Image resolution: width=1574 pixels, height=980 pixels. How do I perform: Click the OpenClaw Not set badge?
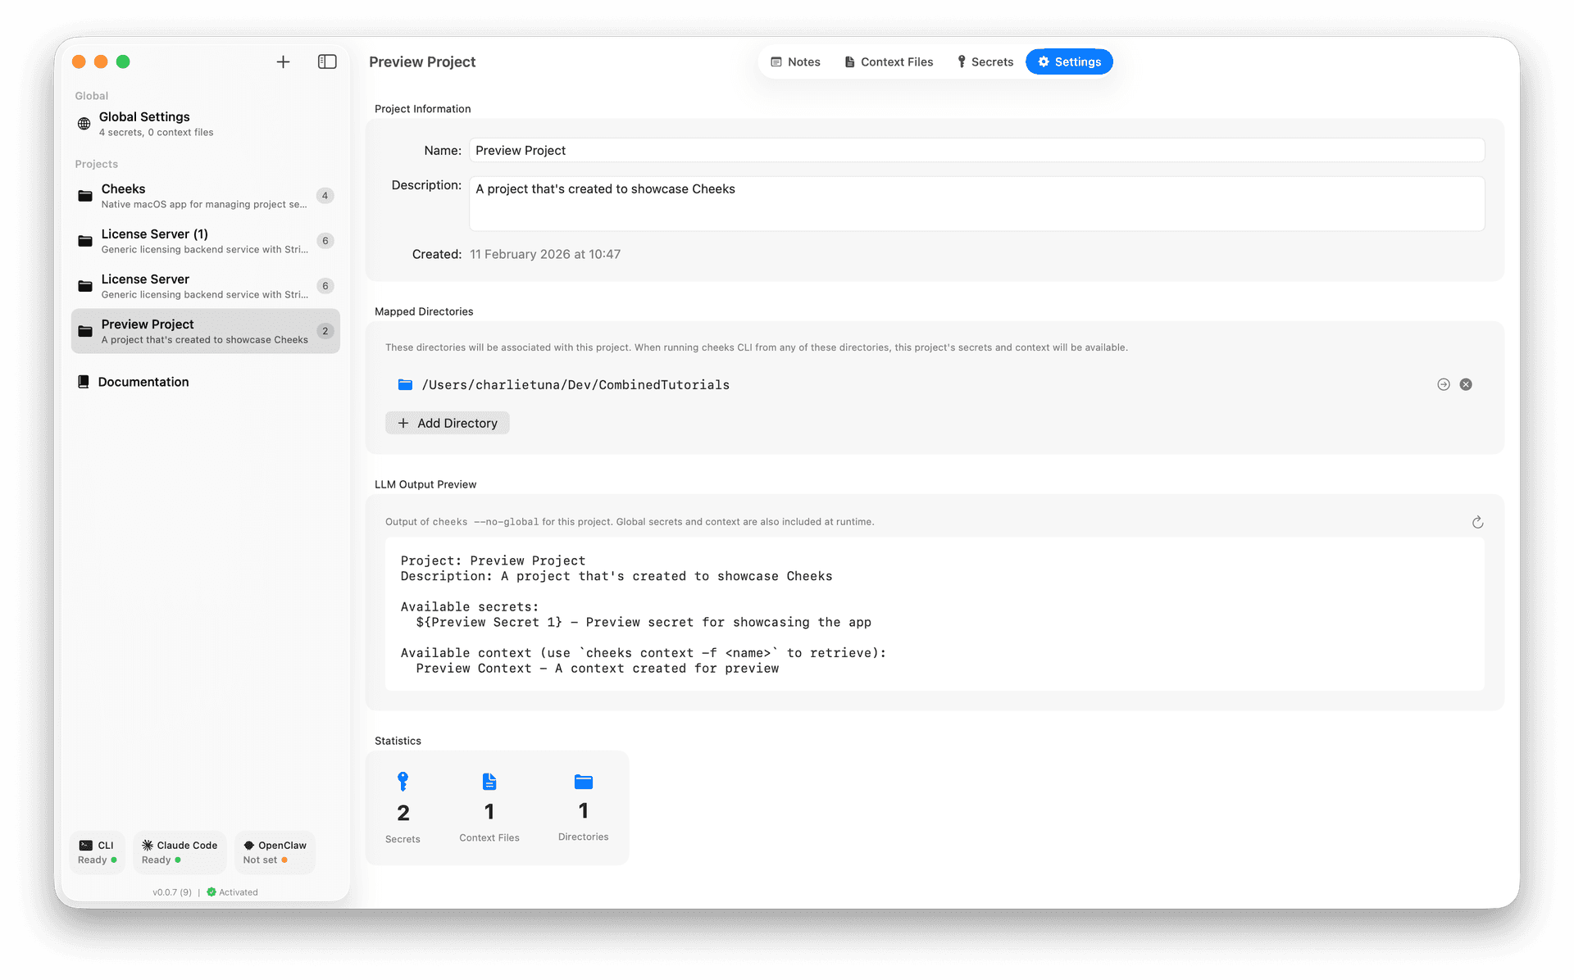(x=275, y=852)
